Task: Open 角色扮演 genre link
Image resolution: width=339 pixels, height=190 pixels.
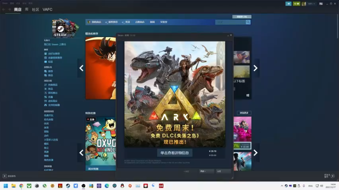Action: (49, 160)
